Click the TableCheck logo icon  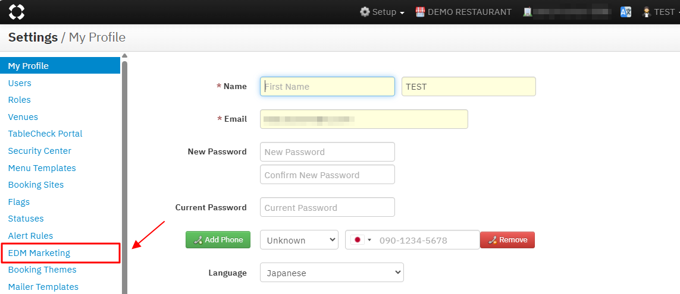[17, 12]
